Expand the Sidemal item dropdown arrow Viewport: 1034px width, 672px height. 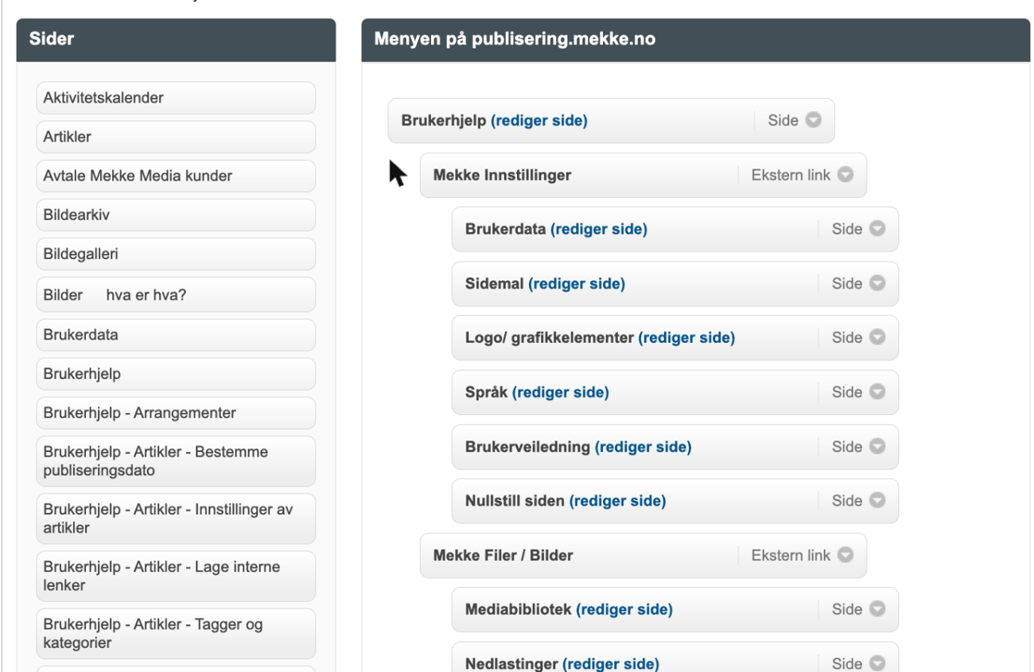coord(877,283)
